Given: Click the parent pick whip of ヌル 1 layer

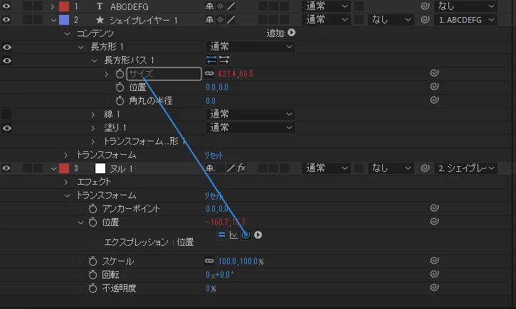Looking at the screenshot, I should tap(425, 168).
